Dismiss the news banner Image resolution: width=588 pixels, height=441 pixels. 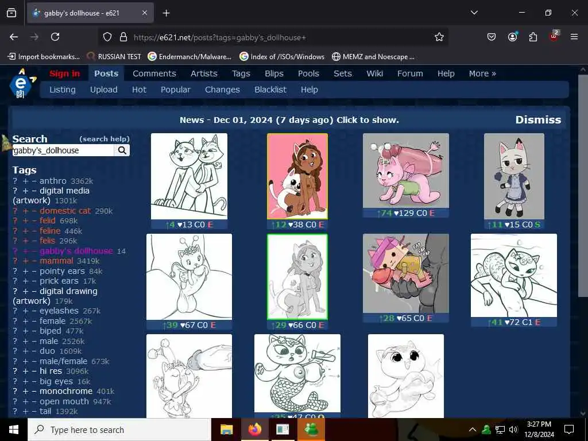pos(538,119)
